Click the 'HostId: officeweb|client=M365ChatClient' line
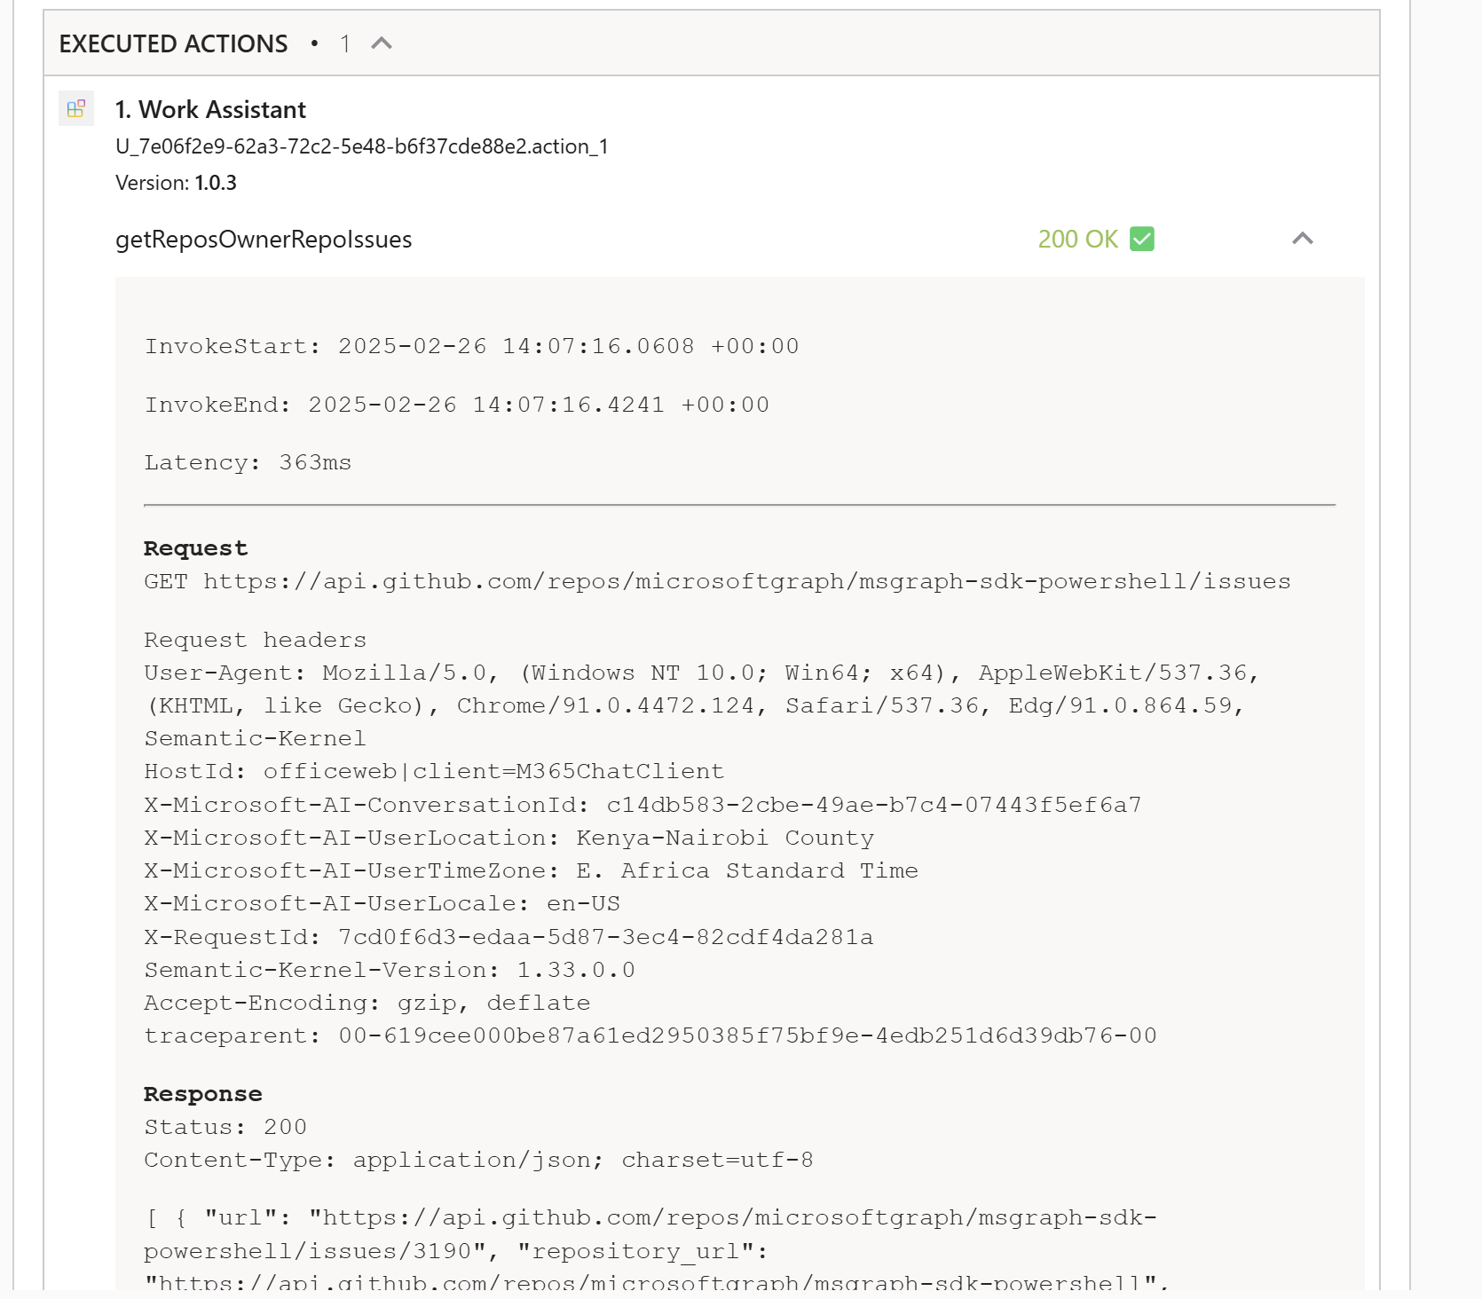 coord(435,771)
